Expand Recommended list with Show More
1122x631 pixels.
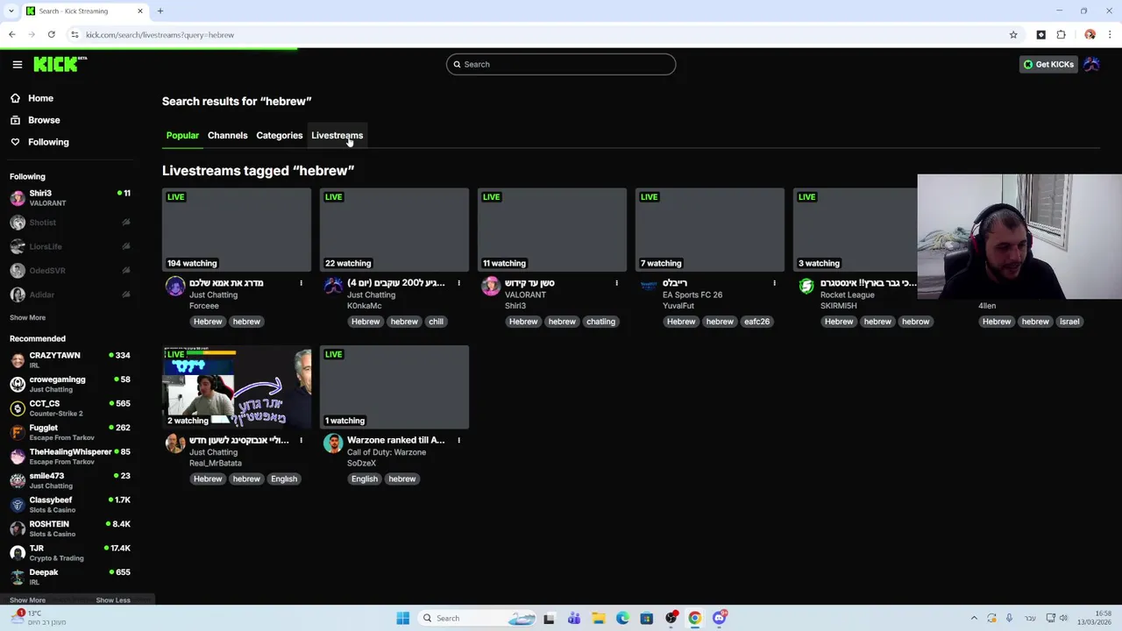pos(27,600)
